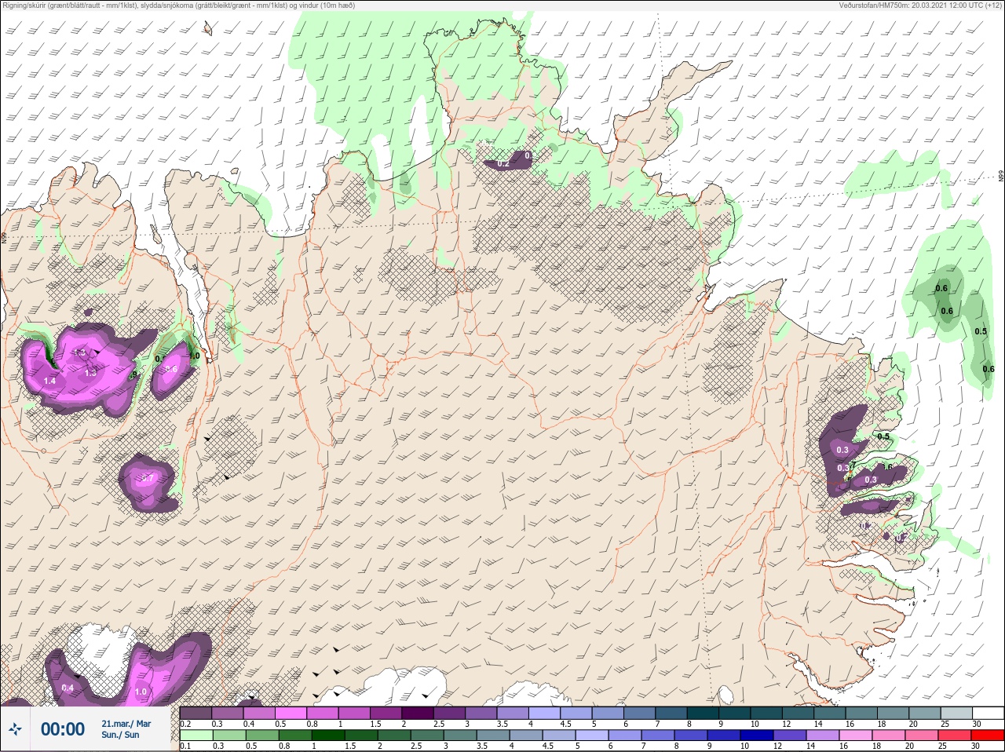Select the red 30 swatch in the lower legend
Image resolution: width=1005 pixels, height=752 pixels.
click(989, 736)
